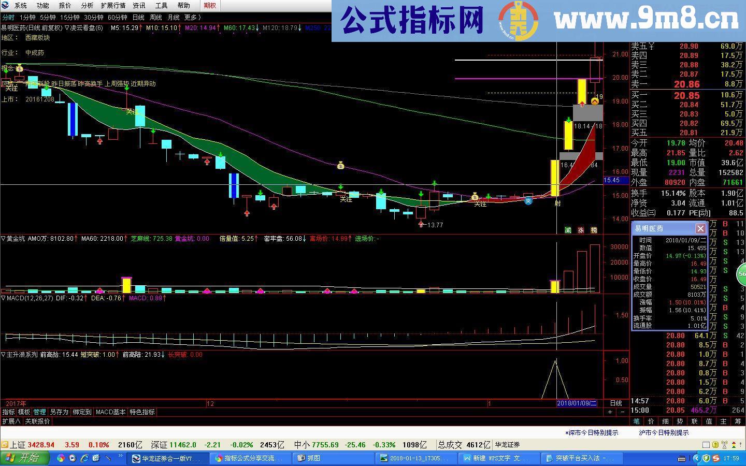
Task: Click the Sogou input method tray icon
Action: 715,458
